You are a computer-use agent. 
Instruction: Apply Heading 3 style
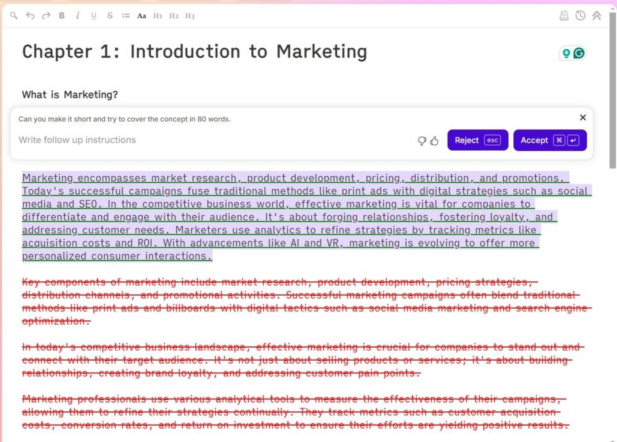click(x=190, y=16)
